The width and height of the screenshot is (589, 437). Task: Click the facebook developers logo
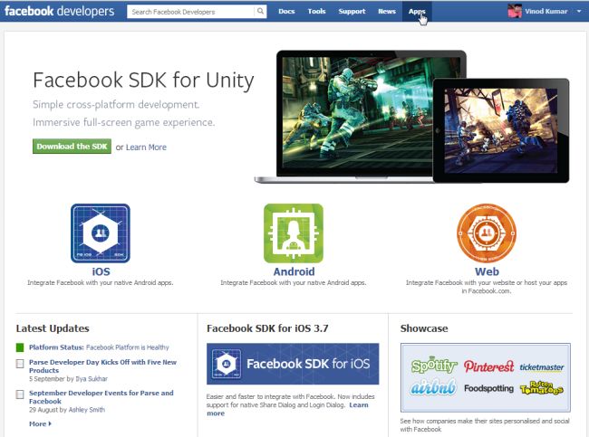coord(59,11)
